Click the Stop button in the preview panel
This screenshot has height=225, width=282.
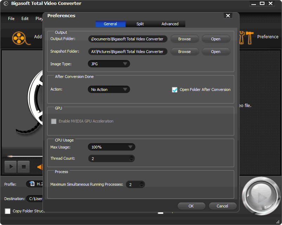[x=24, y=167]
